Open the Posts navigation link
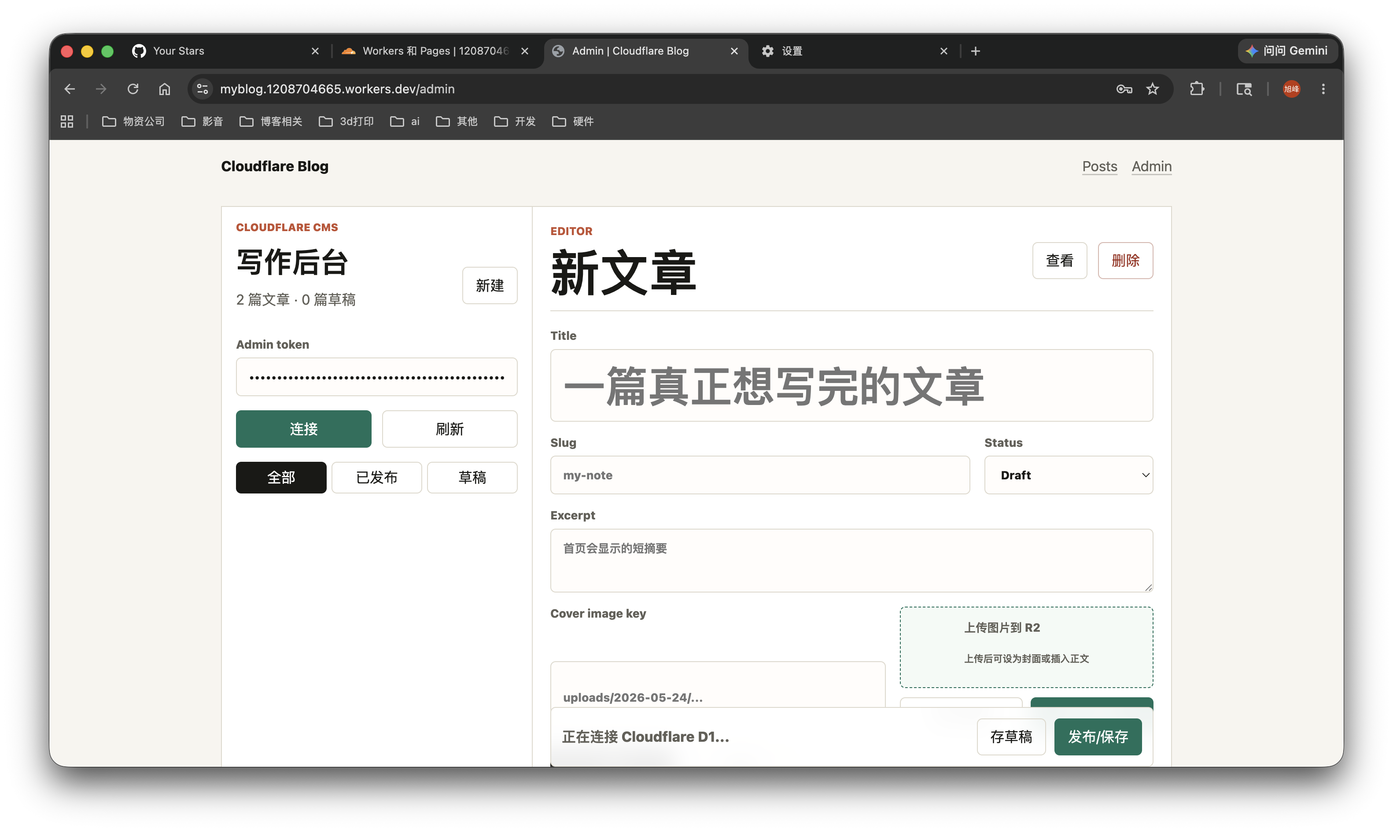This screenshot has height=832, width=1393. point(1099,166)
